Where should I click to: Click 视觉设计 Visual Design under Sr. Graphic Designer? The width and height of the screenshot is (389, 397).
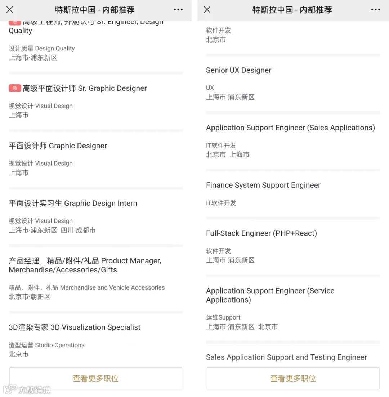coord(40,106)
